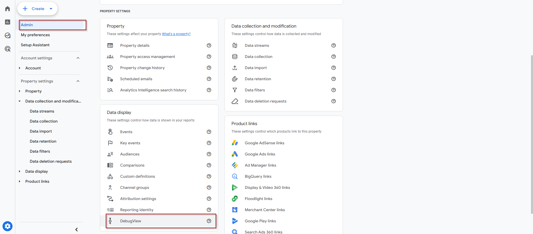
Task: Click help icon beside Property details
Action: click(x=209, y=45)
